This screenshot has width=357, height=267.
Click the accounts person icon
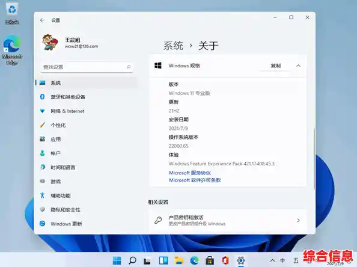pos(42,153)
